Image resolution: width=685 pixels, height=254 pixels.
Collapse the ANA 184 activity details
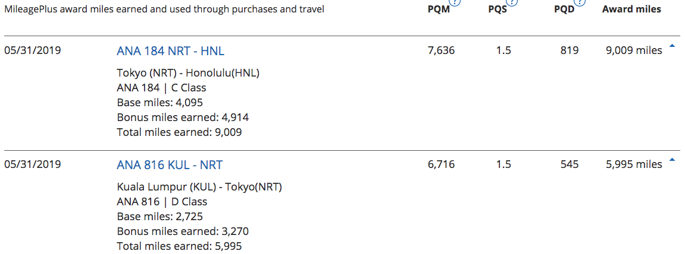pos(672,46)
